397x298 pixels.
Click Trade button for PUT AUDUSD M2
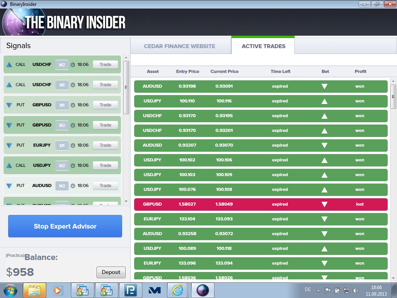[x=105, y=186]
